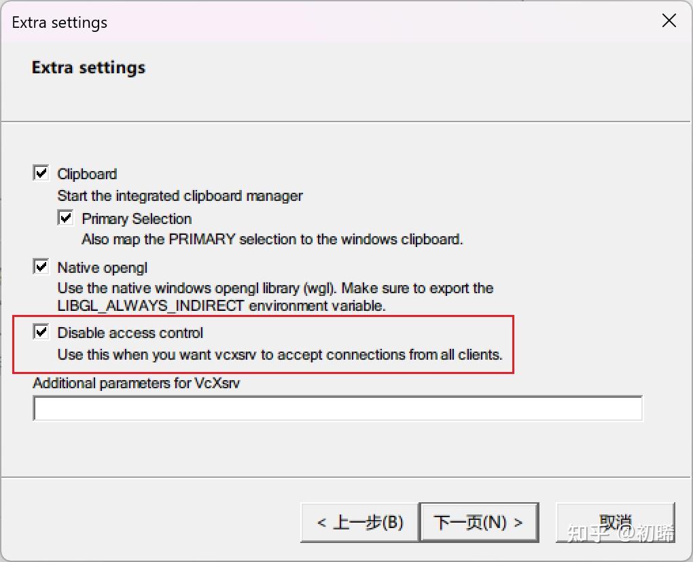Click inside the Additional parameters field
Image resolution: width=693 pixels, height=562 pixels.
point(338,407)
